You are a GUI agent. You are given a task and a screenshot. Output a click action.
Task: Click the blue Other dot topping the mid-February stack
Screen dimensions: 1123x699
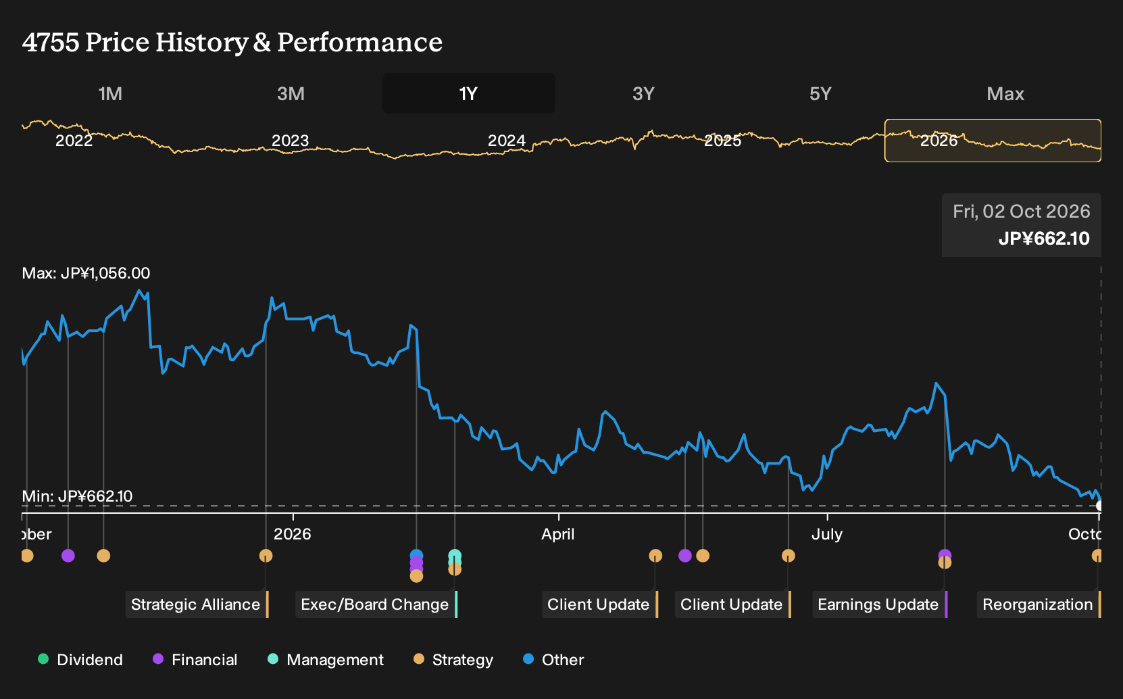click(416, 556)
